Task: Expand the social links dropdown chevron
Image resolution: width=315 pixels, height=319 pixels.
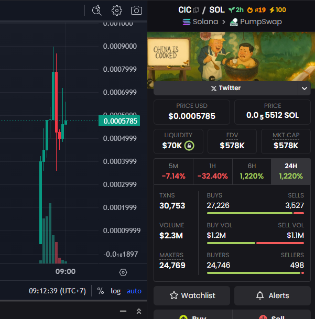Action: [305, 89]
